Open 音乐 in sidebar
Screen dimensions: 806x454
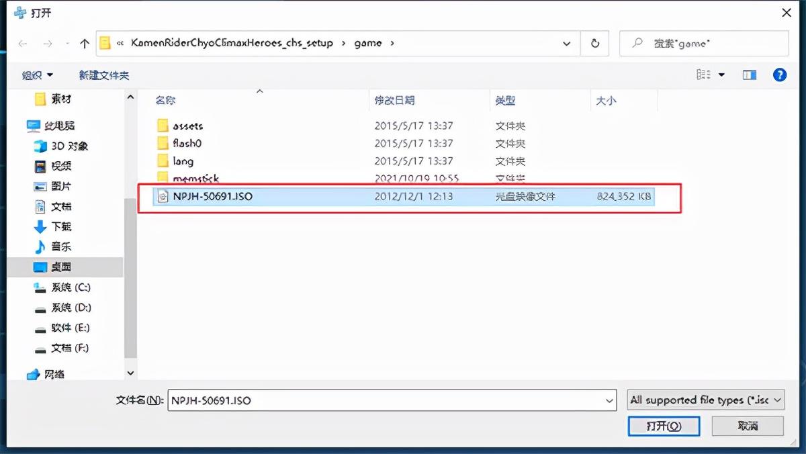pyautogui.click(x=52, y=246)
